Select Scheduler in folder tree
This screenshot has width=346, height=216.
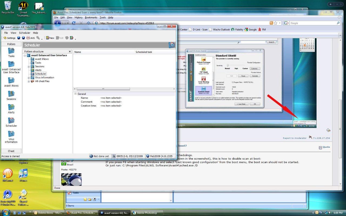click(40, 74)
